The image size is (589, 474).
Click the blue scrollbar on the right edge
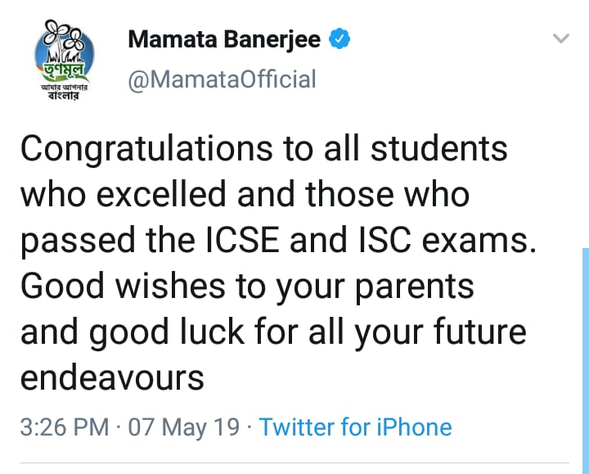[x=586, y=361]
